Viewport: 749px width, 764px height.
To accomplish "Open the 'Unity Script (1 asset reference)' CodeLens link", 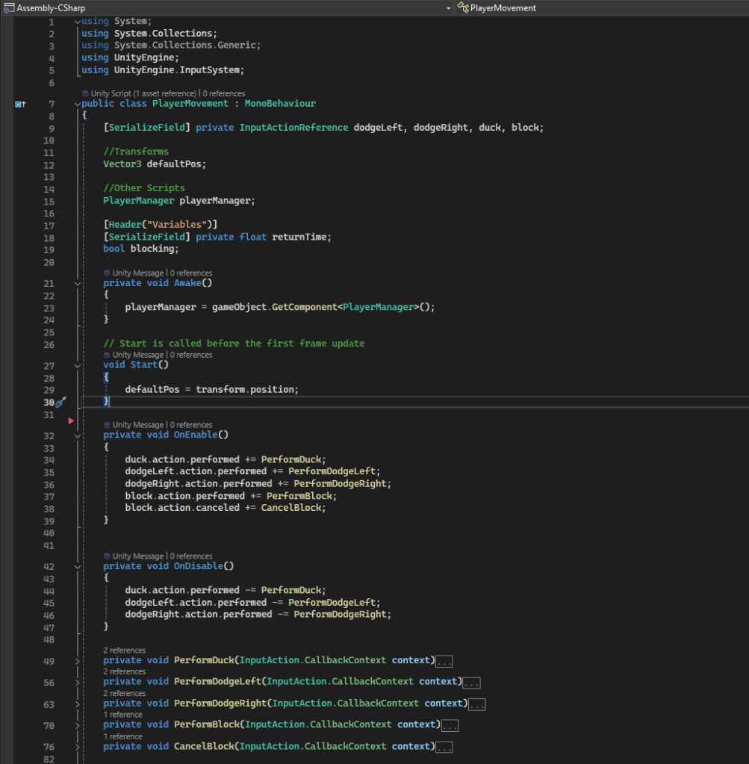I will 144,93.
